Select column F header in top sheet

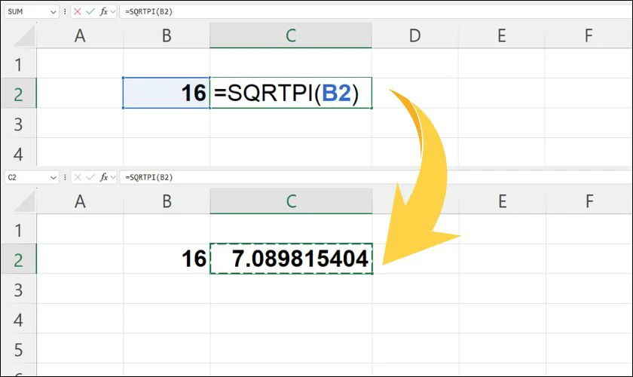tap(589, 35)
